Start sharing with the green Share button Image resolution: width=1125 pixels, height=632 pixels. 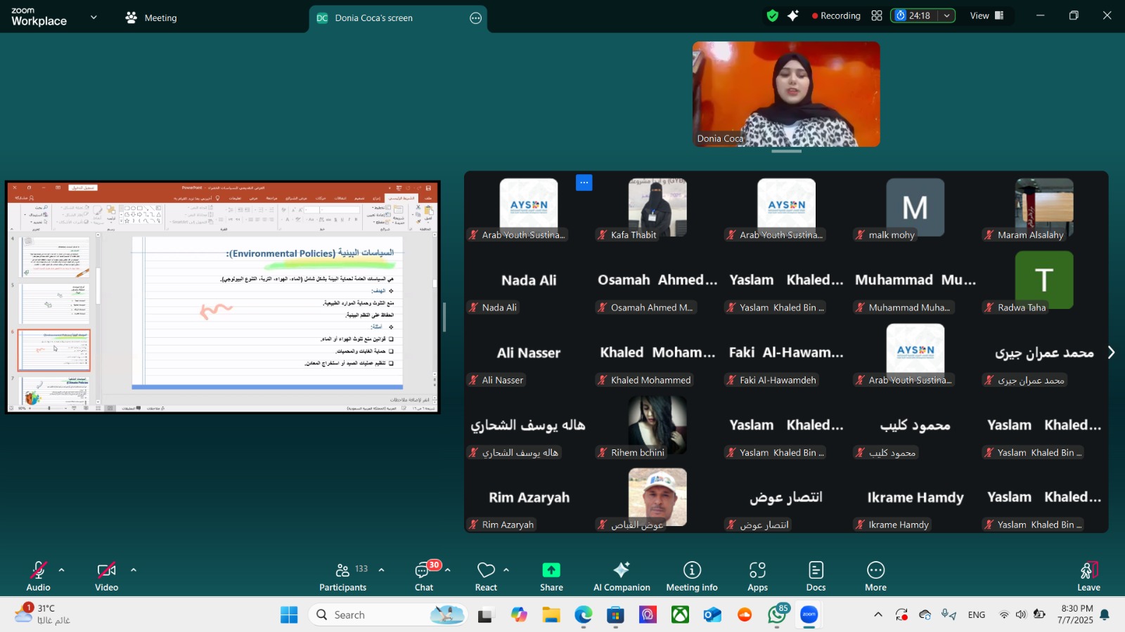[551, 576]
